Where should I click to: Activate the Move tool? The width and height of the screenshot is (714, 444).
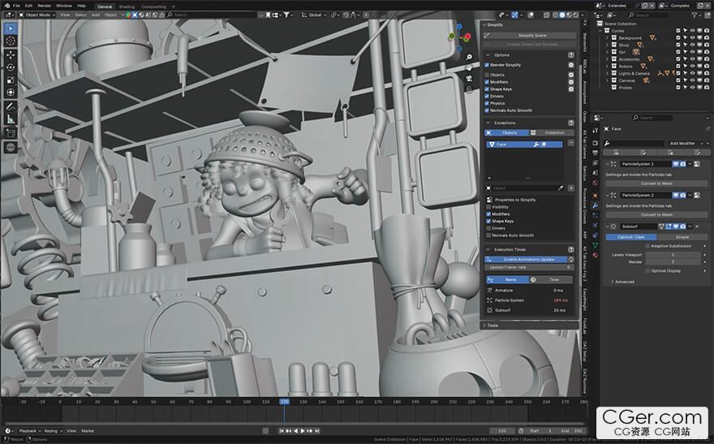coord(11,54)
